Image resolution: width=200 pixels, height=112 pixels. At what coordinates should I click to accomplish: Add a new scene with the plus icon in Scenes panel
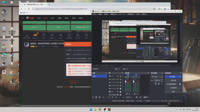(93, 97)
